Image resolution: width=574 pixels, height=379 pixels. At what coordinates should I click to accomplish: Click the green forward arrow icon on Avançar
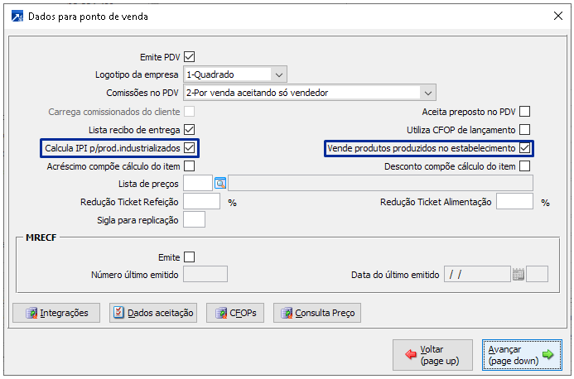click(x=547, y=354)
